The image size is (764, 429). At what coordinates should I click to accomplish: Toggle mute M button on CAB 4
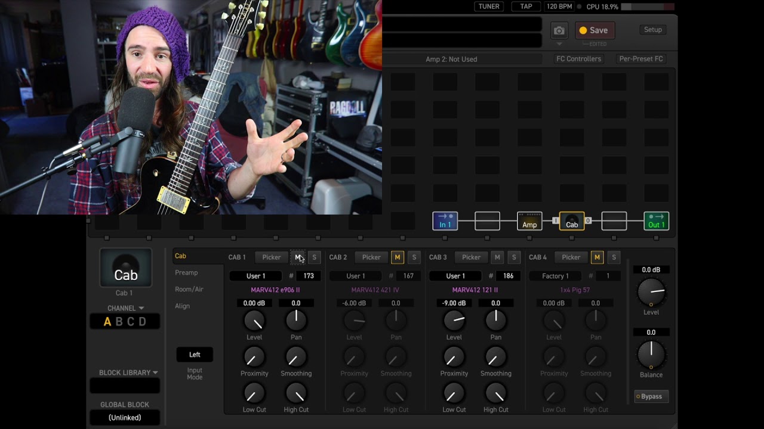point(597,257)
